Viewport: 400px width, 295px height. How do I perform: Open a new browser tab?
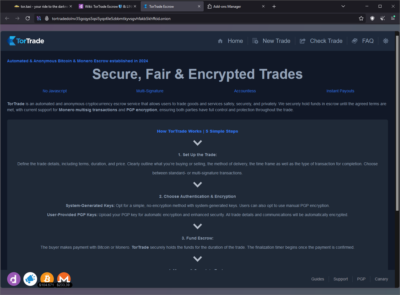coord(274,6)
